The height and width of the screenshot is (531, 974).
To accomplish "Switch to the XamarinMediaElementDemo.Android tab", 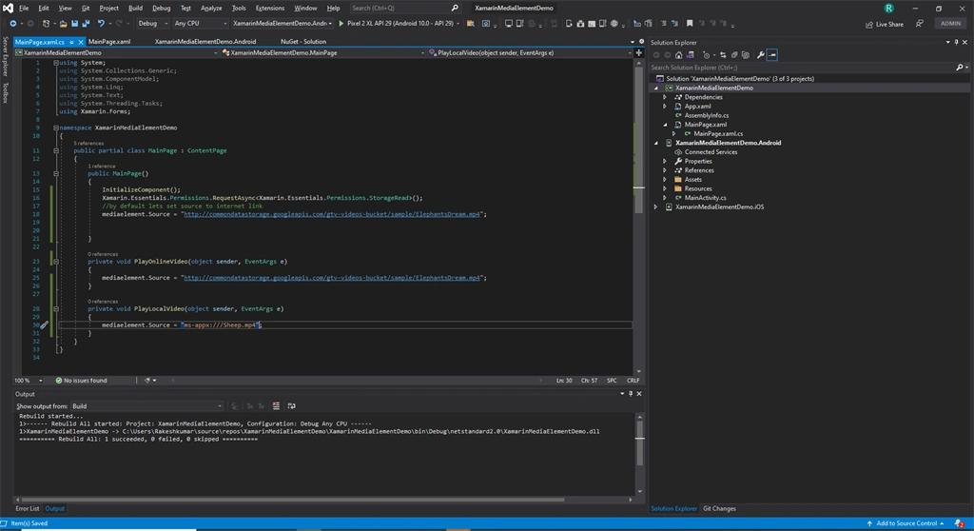I will pos(205,42).
